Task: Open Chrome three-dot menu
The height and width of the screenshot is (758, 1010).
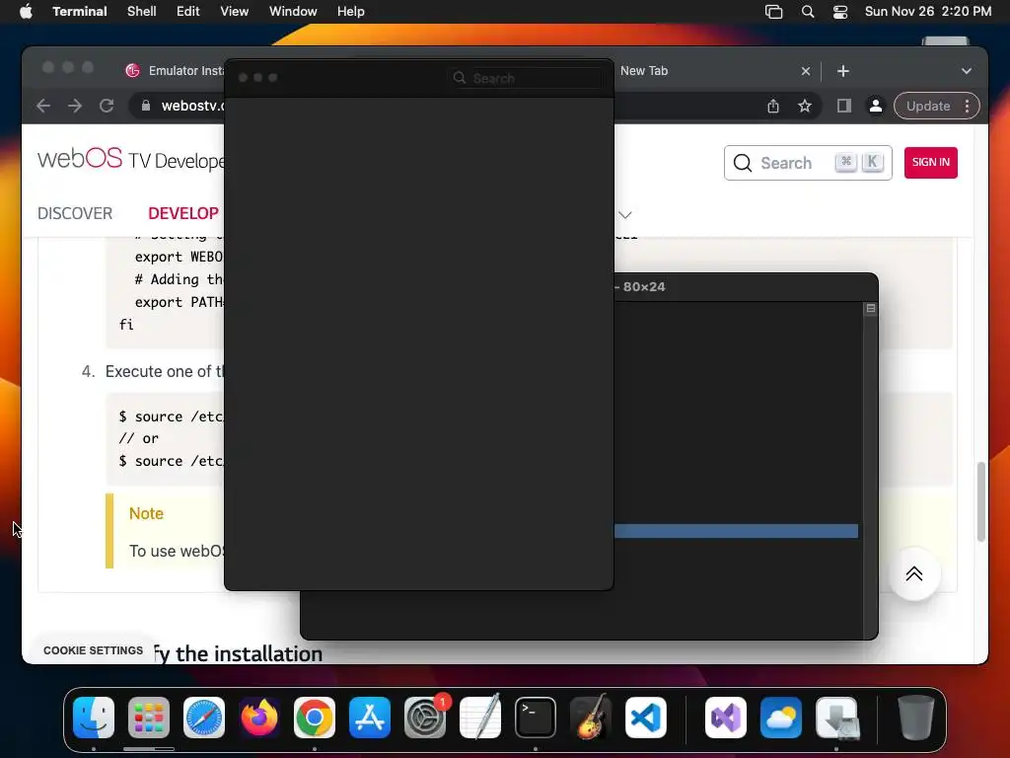Action: [967, 106]
